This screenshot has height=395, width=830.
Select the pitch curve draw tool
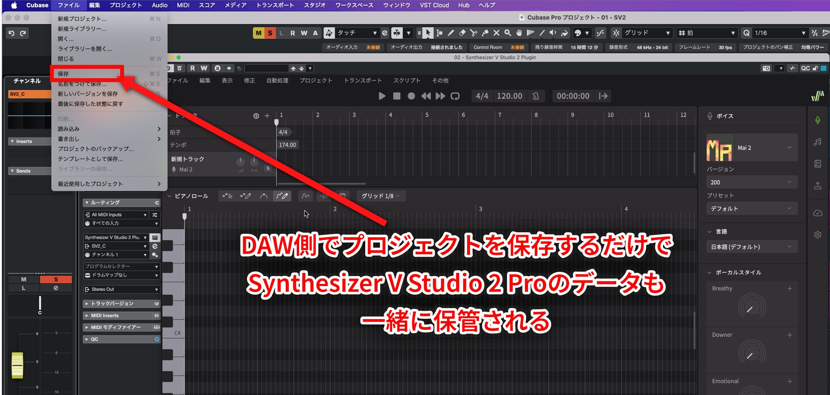282,196
